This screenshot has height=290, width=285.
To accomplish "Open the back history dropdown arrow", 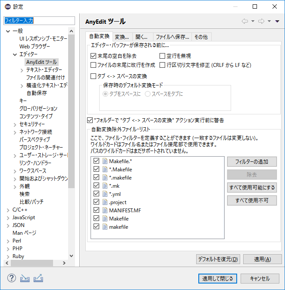I will click(253, 21).
